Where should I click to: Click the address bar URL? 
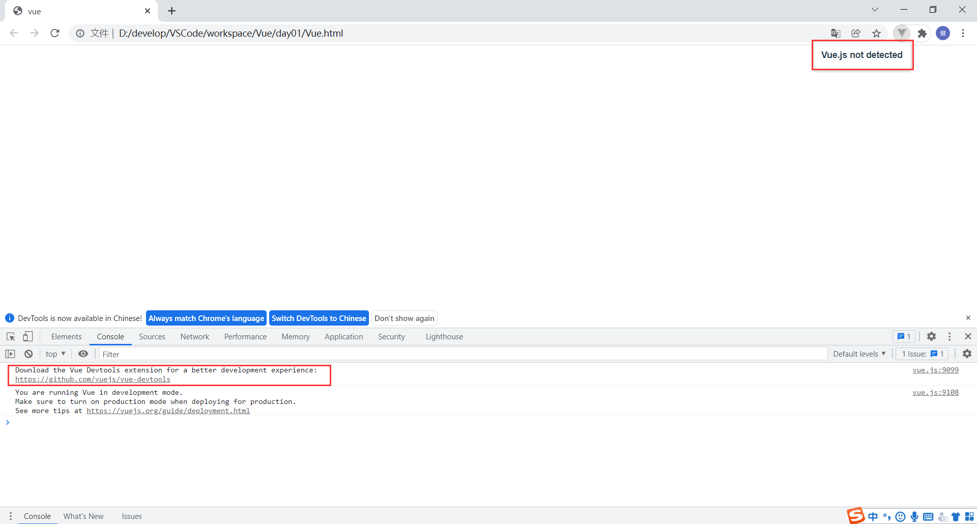pos(231,33)
